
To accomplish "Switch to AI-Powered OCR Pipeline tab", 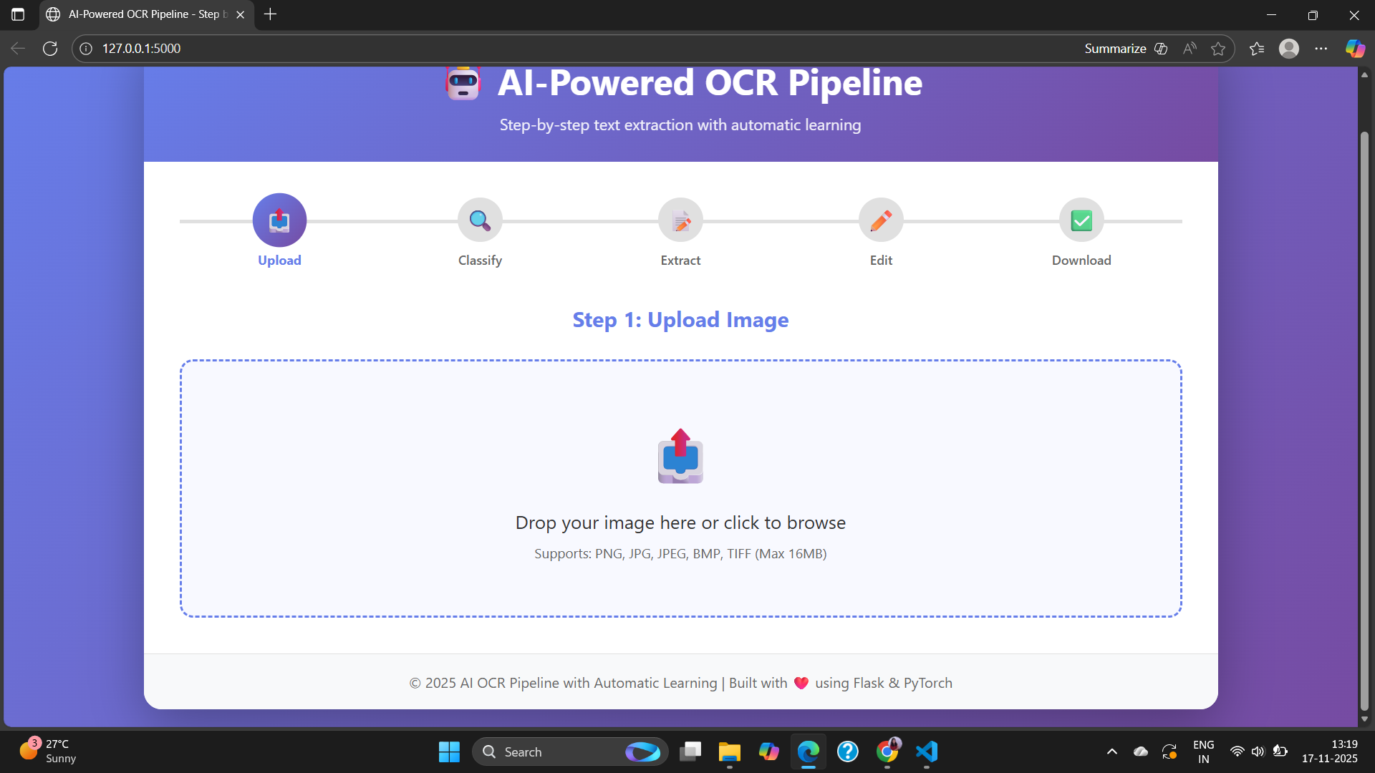I will pos(143,14).
